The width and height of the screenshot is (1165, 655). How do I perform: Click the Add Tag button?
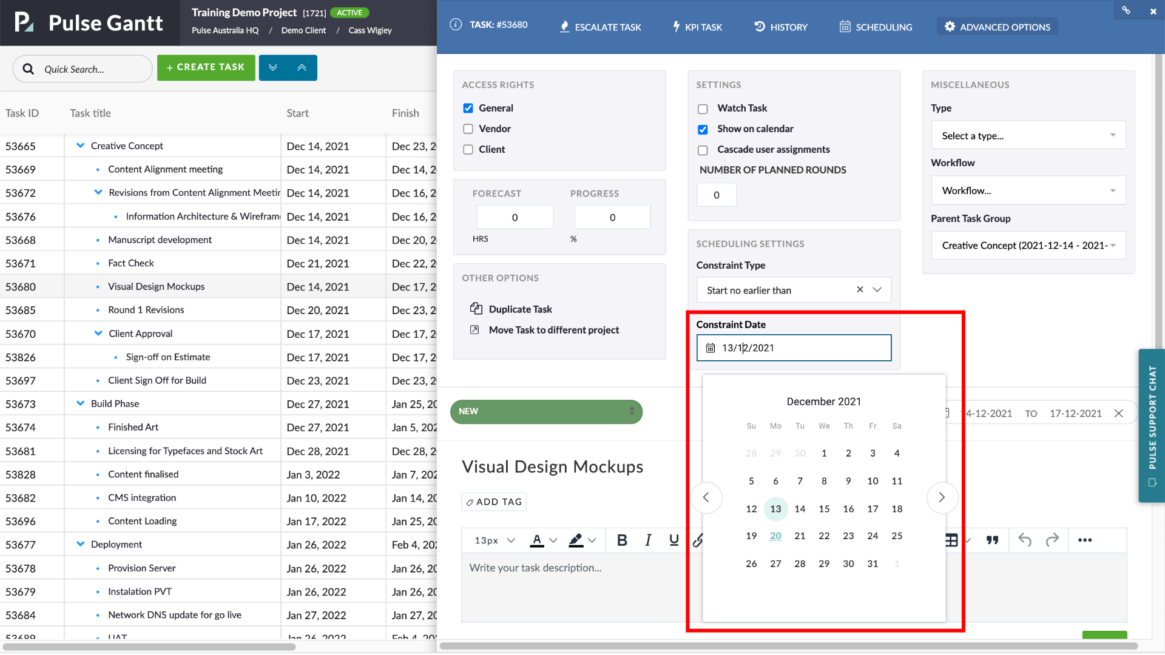click(x=494, y=502)
